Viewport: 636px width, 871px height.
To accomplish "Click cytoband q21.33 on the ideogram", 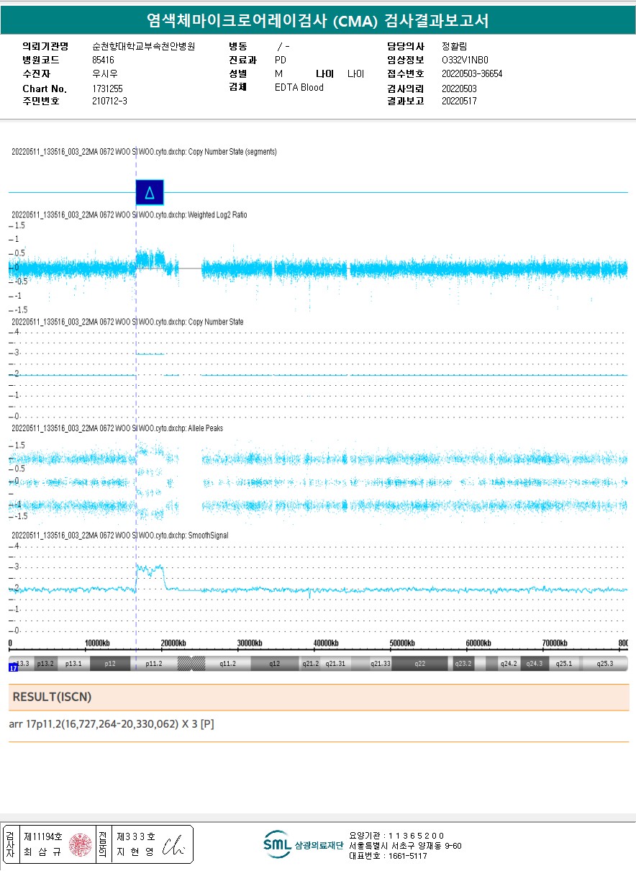I will 381,663.
